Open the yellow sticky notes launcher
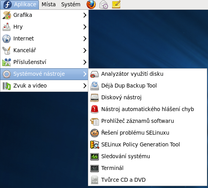 pos(116,4)
